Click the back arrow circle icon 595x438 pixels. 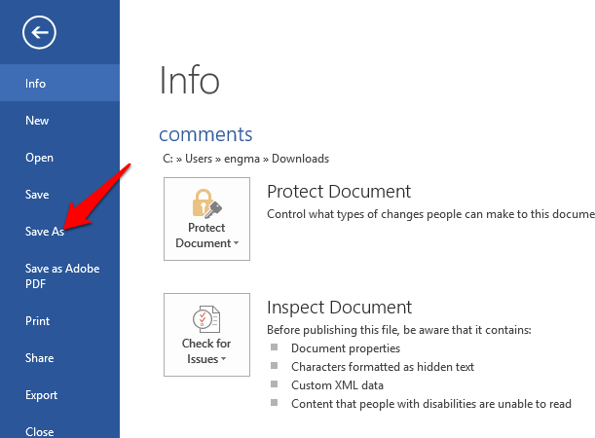pos(39,33)
